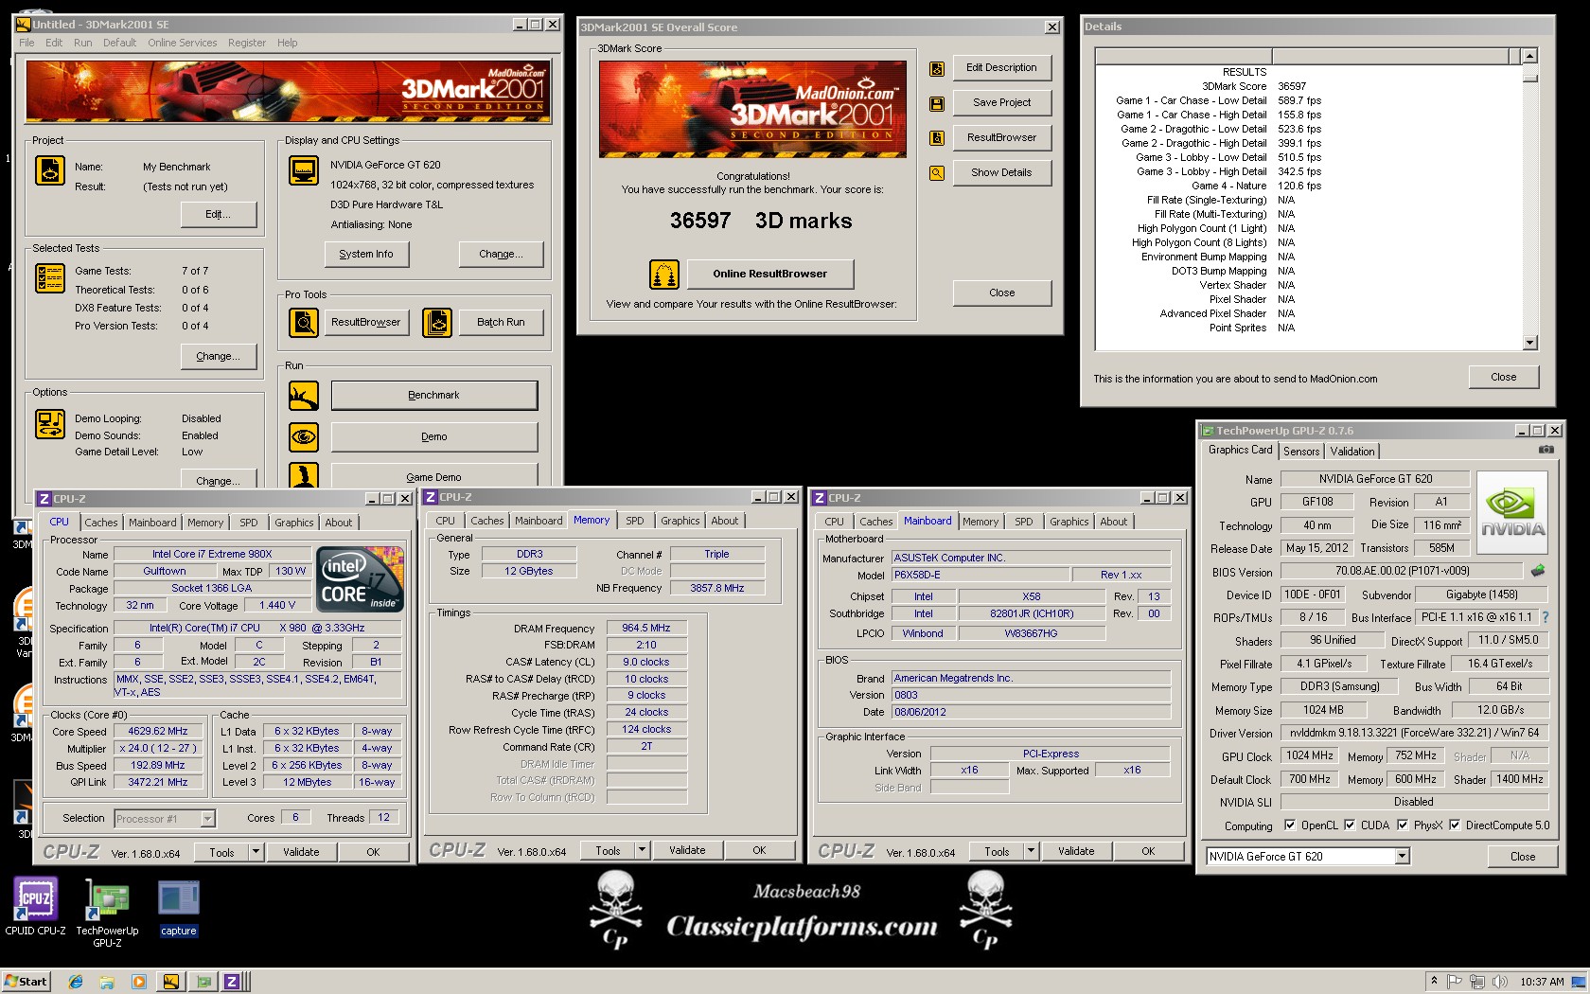This screenshot has height=994, width=1590.
Task: Click the Details scrollbar up arrow
Action: (x=1530, y=57)
